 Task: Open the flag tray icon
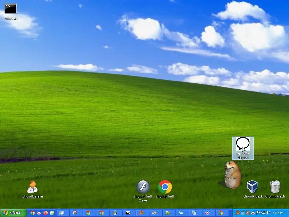click(x=258, y=213)
